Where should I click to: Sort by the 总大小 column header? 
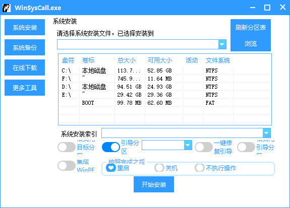pos(127,60)
